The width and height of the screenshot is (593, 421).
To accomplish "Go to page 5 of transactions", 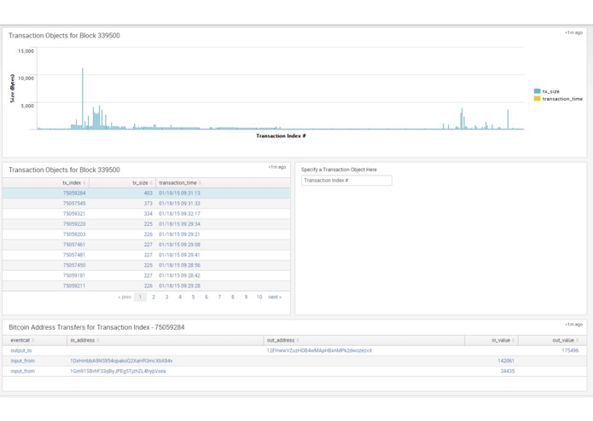I will point(193,297).
